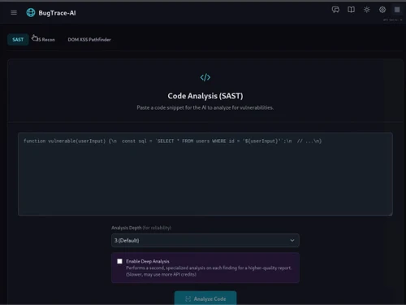
Task: Open the hamburger sidebar menu
Action: click(x=14, y=13)
